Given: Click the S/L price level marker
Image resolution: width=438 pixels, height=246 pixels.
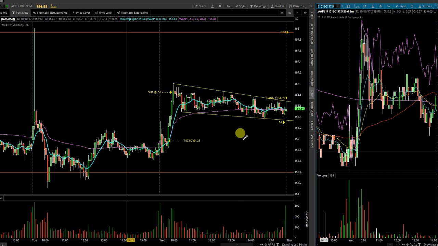Looking at the screenshot, I should point(282,122).
